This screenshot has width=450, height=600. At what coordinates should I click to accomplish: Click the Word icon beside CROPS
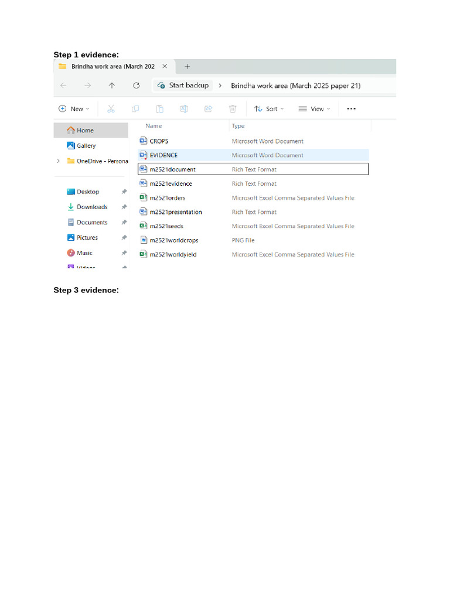144,141
